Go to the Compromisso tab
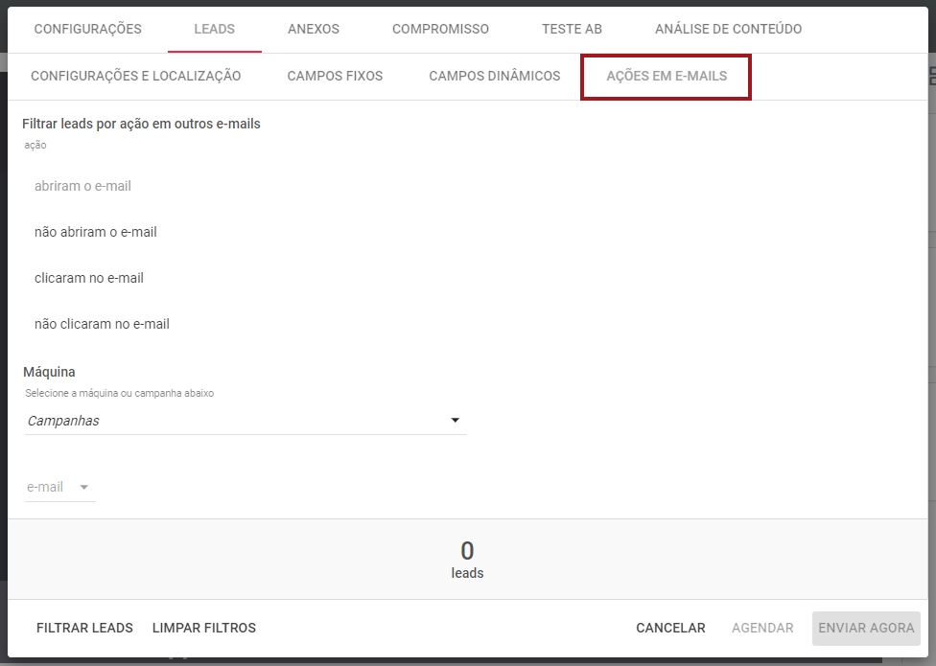936x666 pixels. 440,29
